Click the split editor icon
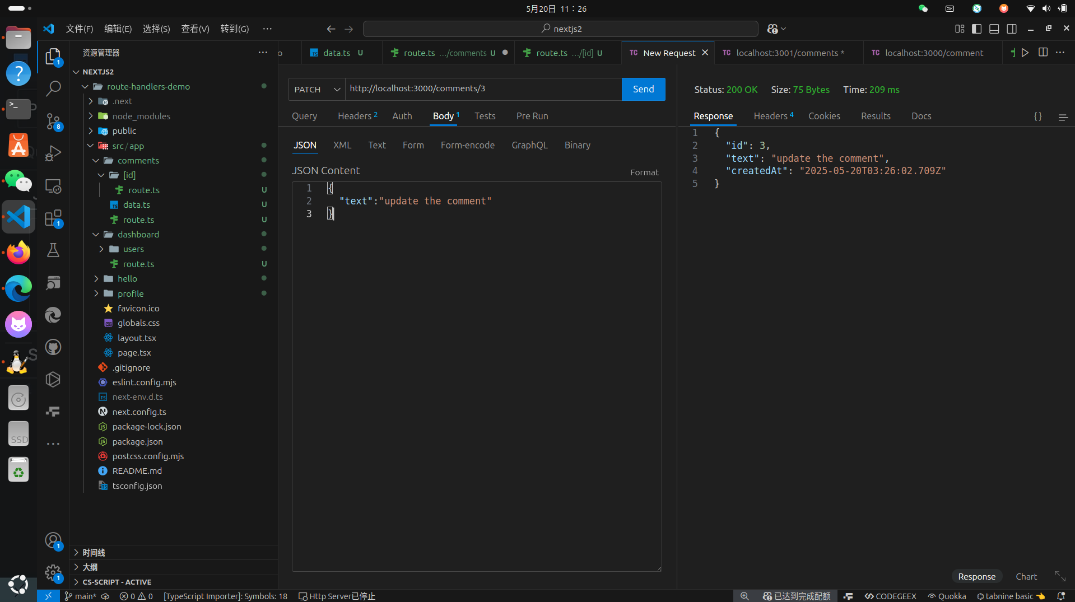 click(x=1043, y=52)
